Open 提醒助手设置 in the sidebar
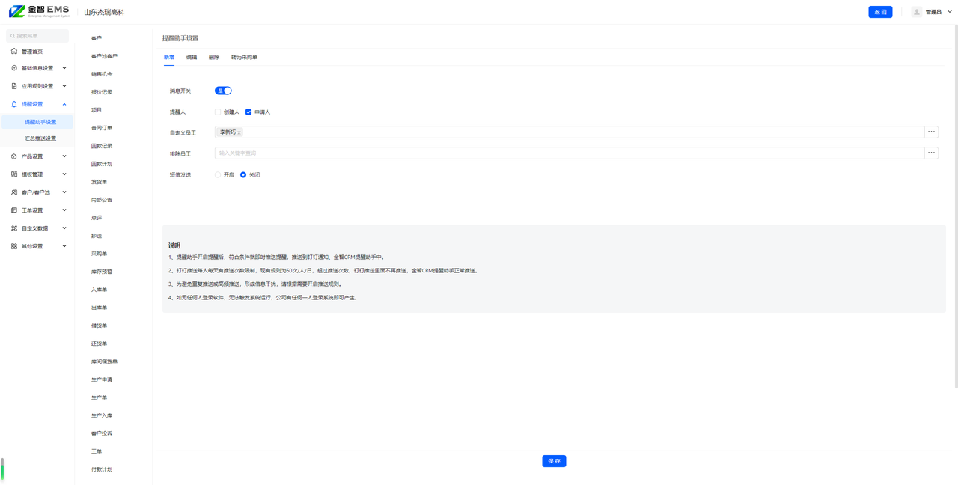958x485 pixels. (x=37, y=122)
